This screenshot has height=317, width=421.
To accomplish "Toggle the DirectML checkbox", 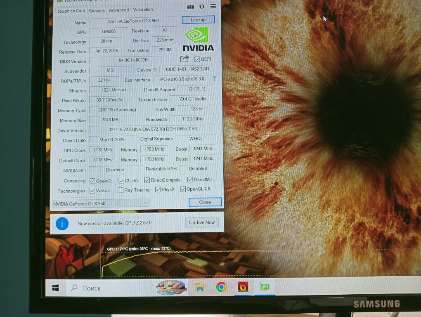I will click(190, 180).
